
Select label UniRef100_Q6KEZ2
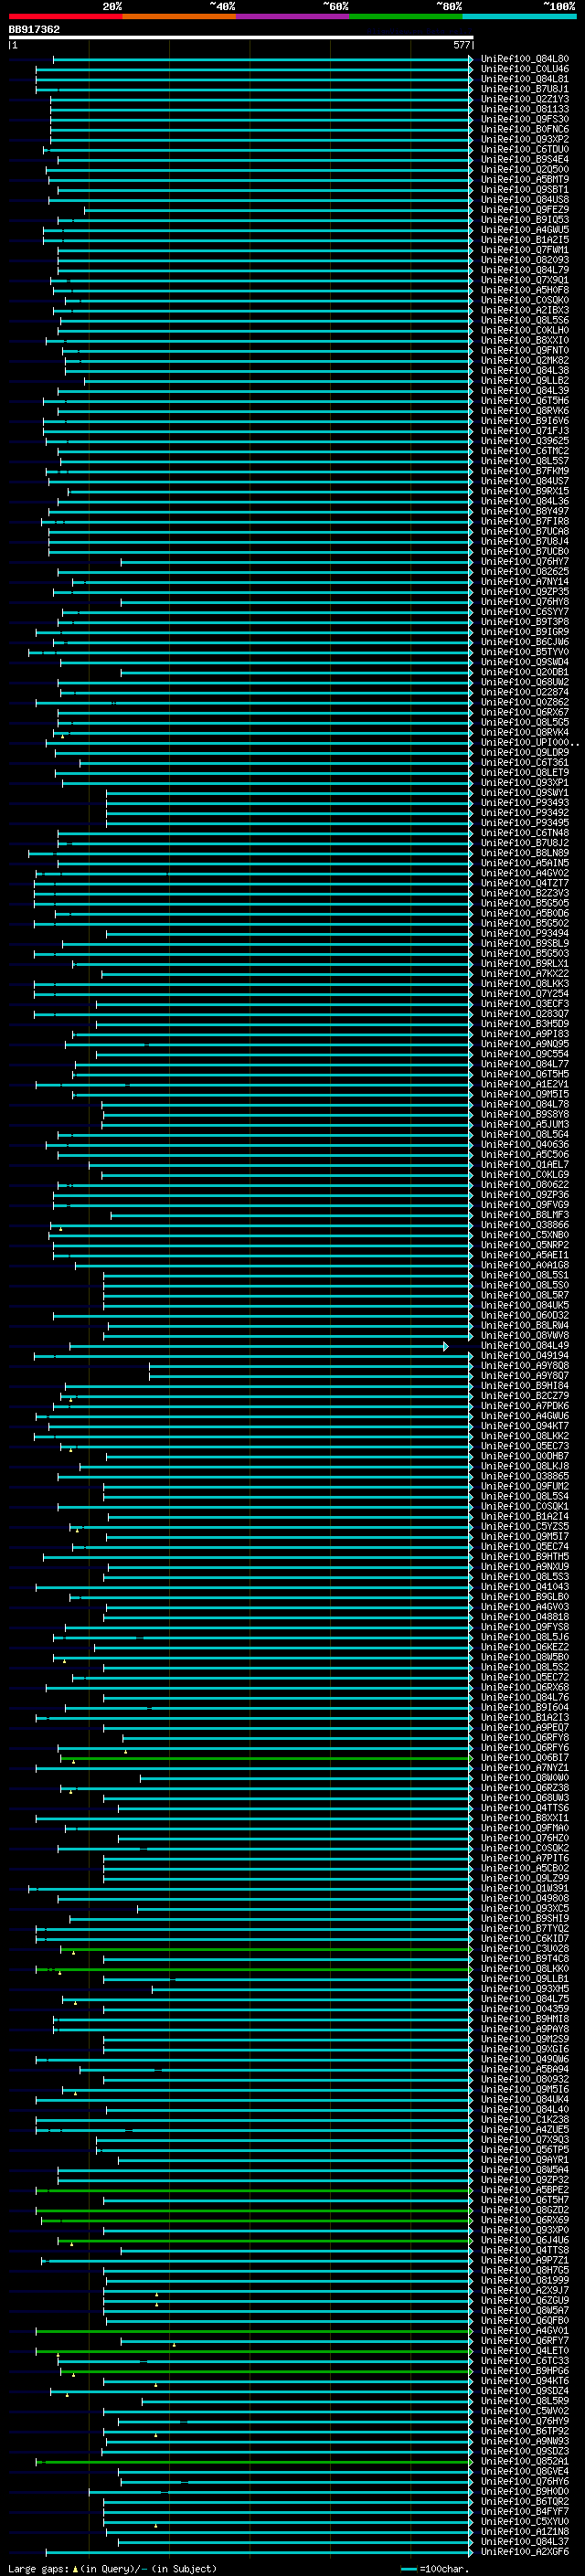point(525,1647)
